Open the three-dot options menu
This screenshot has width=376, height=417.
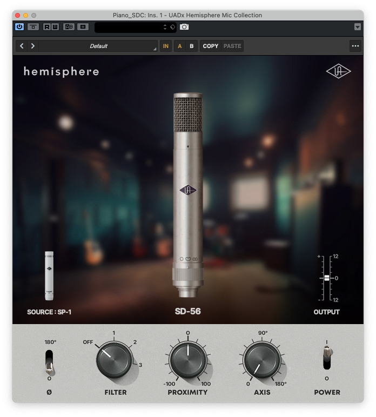point(355,46)
